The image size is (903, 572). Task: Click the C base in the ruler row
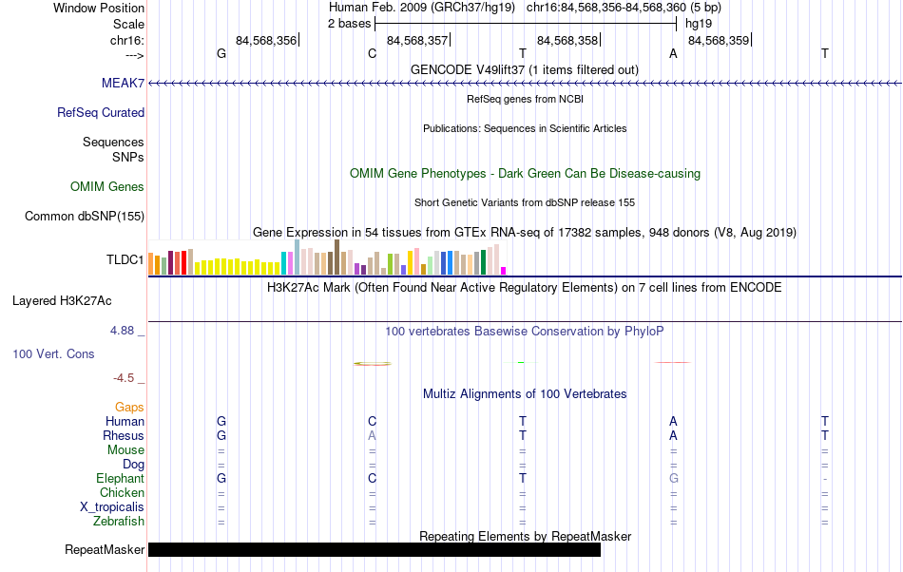(372, 53)
